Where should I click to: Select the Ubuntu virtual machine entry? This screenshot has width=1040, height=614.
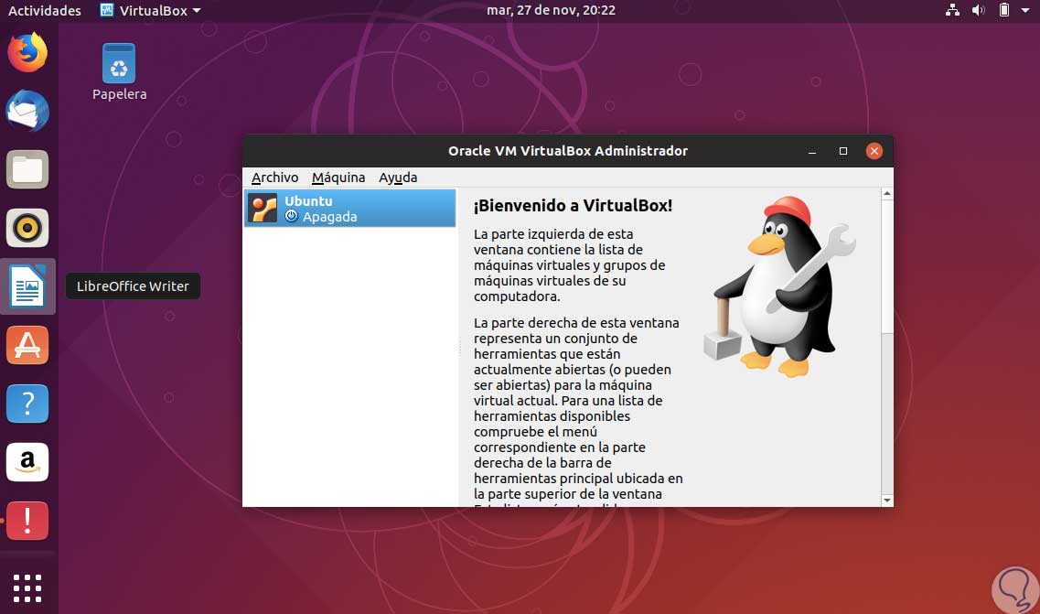[350, 208]
